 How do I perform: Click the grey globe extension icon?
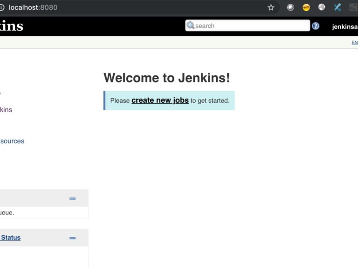coord(322,7)
